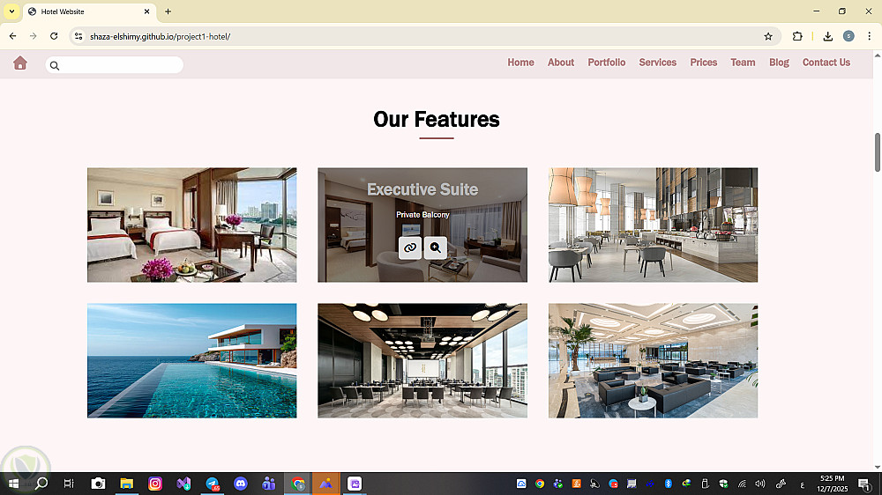Open the tab search dropdown arrow
The height and width of the screenshot is (495, 882).
[11, 11]
